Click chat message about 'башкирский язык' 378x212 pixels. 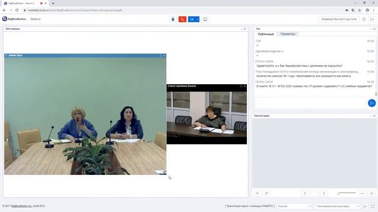299,65
